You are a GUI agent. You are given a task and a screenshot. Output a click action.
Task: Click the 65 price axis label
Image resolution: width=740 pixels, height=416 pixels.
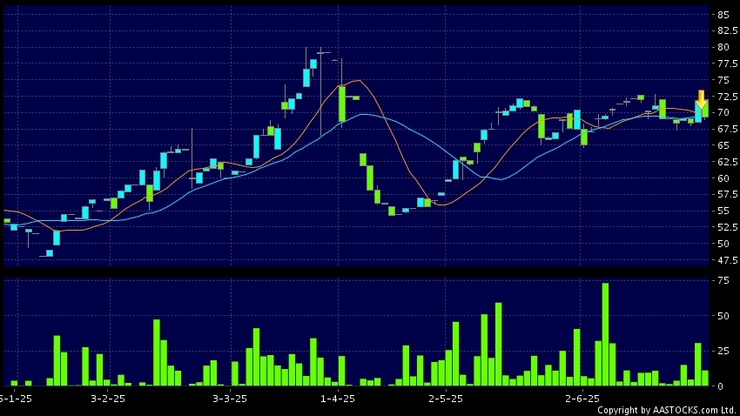[x=723, y=145]
